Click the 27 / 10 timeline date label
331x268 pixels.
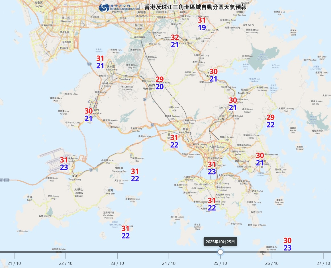[323, 263]
